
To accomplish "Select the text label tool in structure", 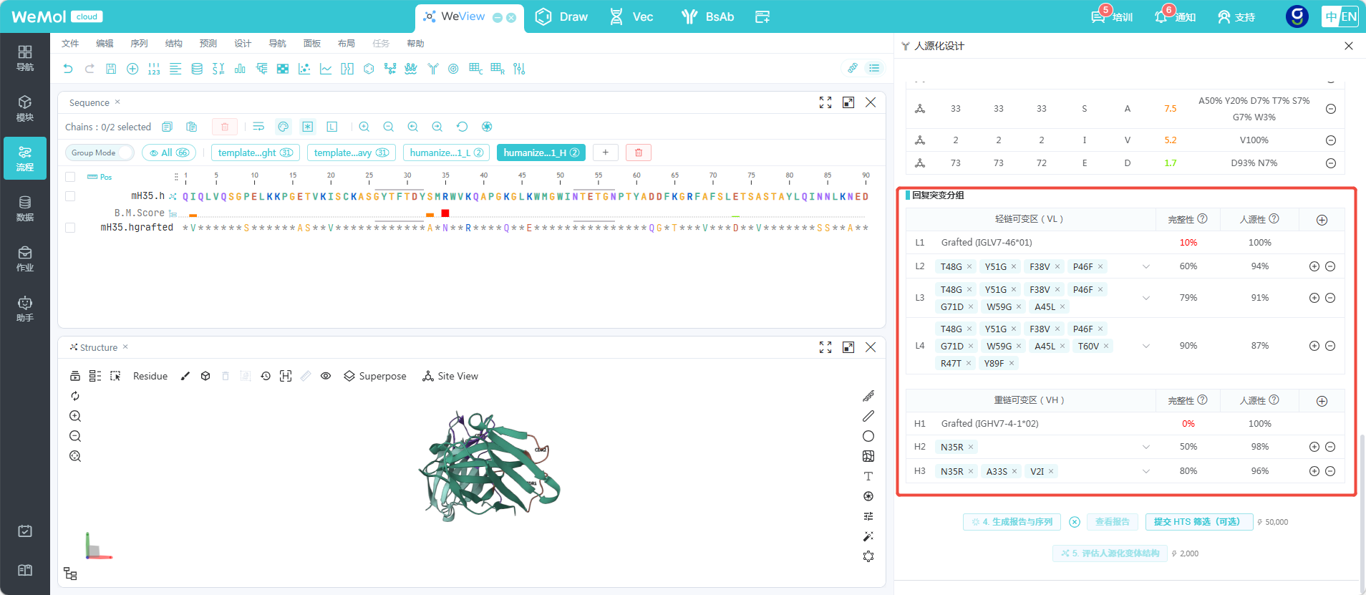I will (868, 476).
